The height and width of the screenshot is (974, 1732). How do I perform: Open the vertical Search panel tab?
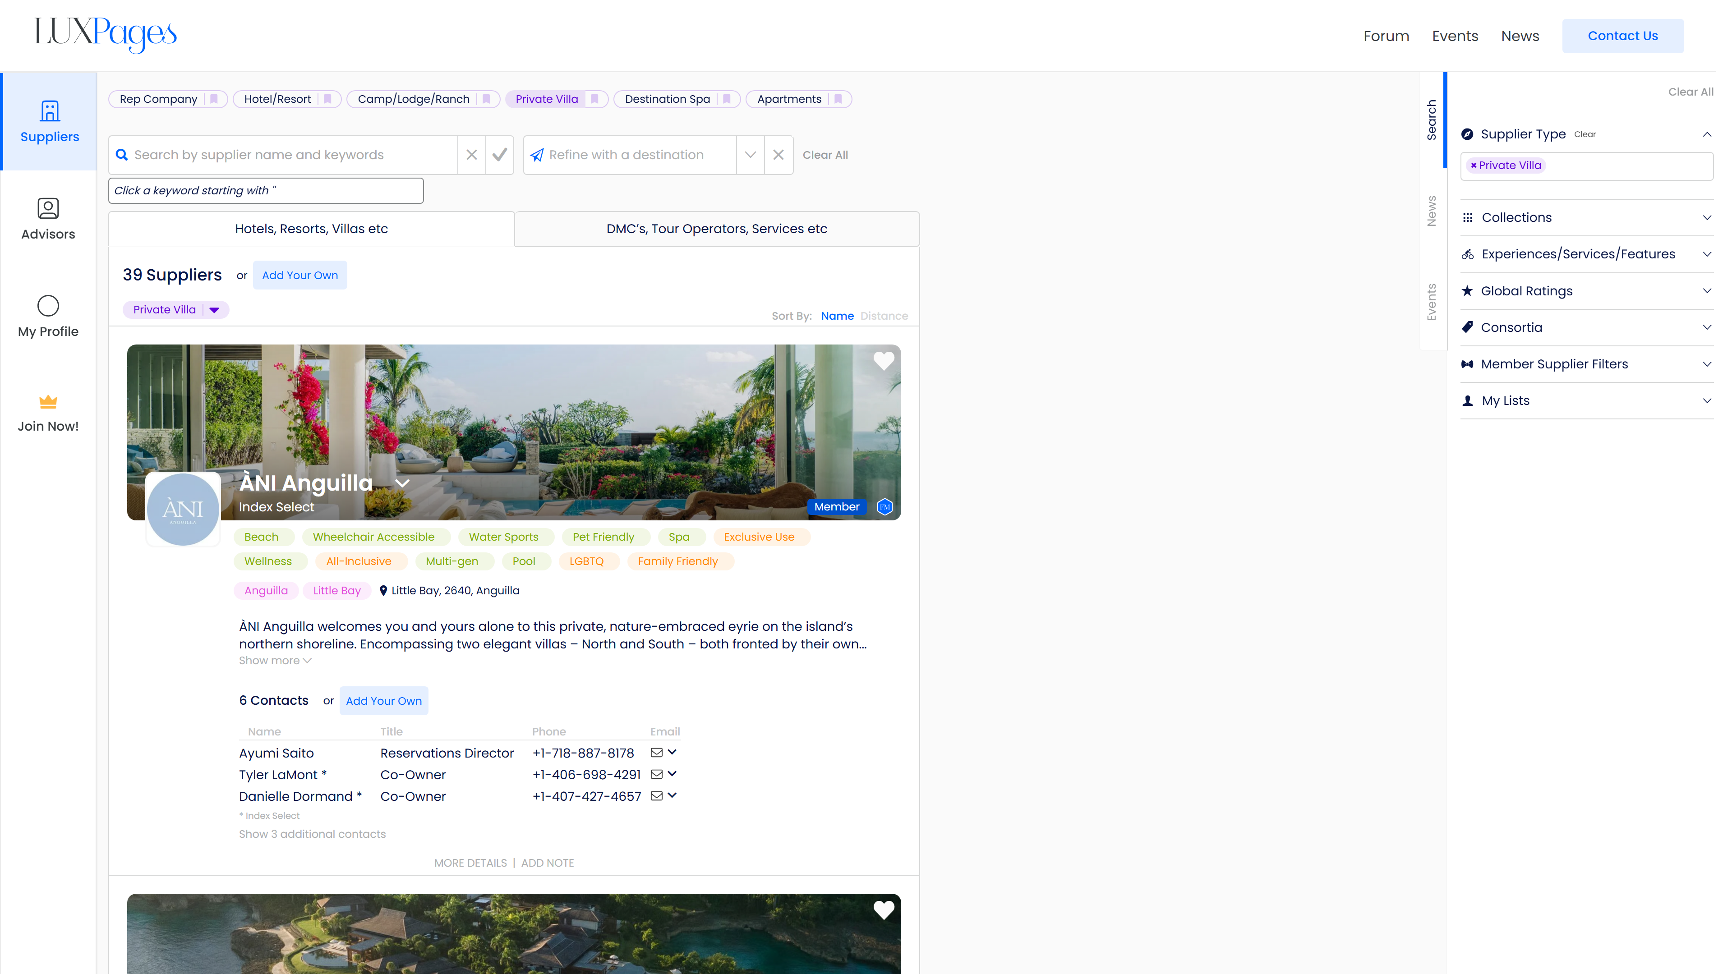(x=1432, y=119)
